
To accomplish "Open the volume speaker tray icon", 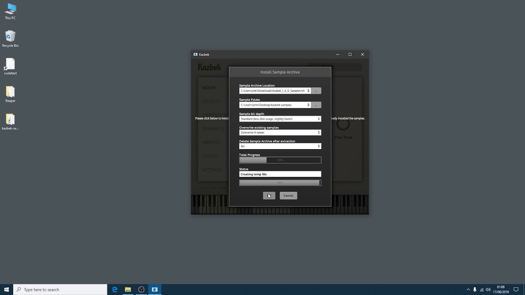I will [x=488, y=290].
